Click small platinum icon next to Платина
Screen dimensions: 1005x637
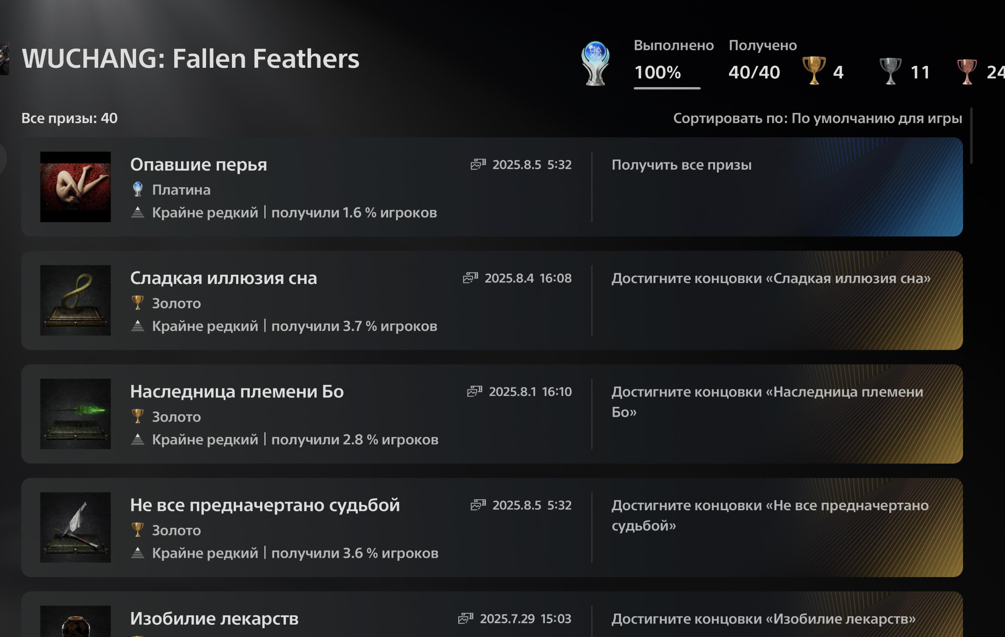(x=137, y=189)
